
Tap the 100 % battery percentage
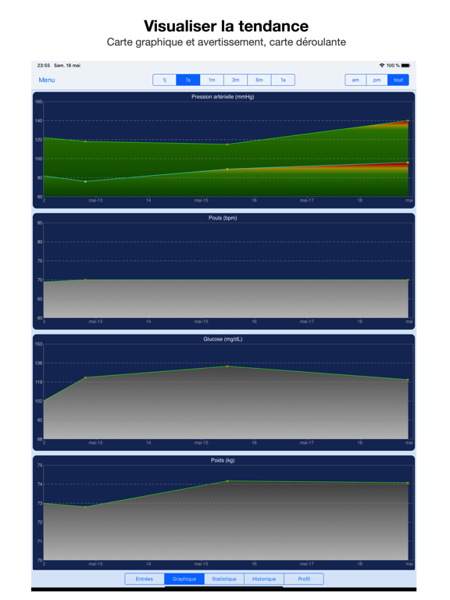pos(393,66)
